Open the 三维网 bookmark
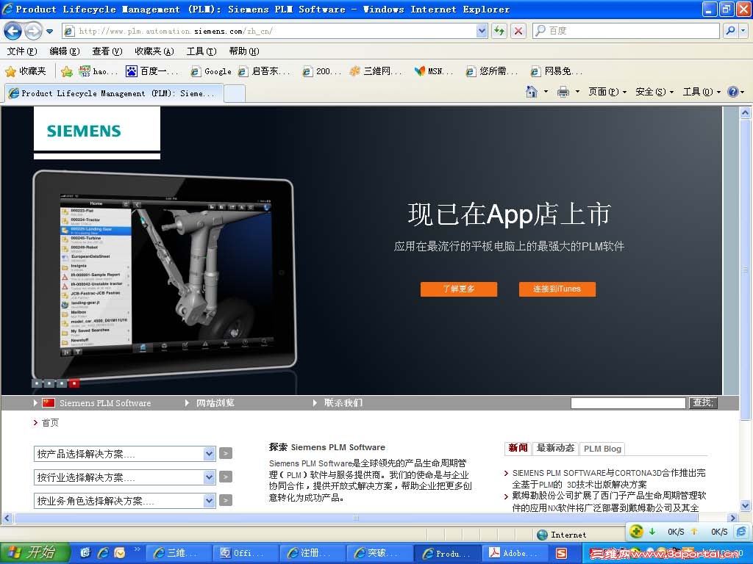Viewport: 753px width, 564px height. point(376,71)
